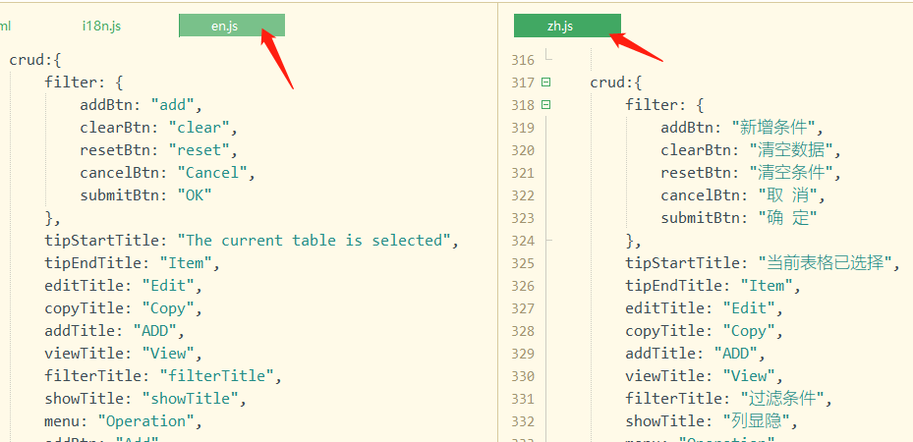Viewport: 913px width, 442px height.
Task: Click the "Cancel" value in en.js
Action: [212, 173]
